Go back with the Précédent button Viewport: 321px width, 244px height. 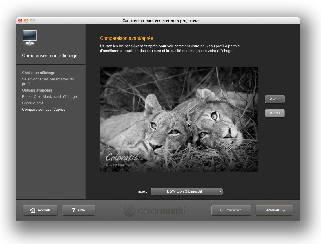[231, 210]
